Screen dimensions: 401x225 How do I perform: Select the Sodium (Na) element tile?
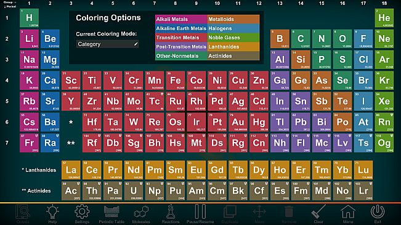coord(29,60)
